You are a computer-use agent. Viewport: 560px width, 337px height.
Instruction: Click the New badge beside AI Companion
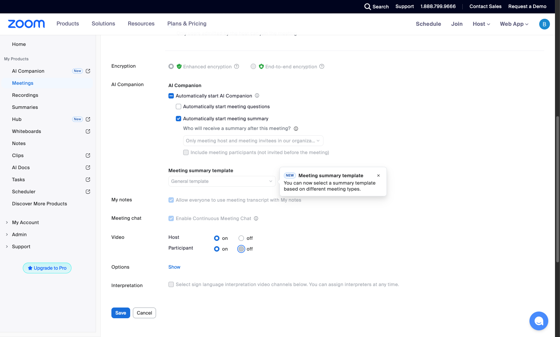pyautogui.click(x=78, y=71)
